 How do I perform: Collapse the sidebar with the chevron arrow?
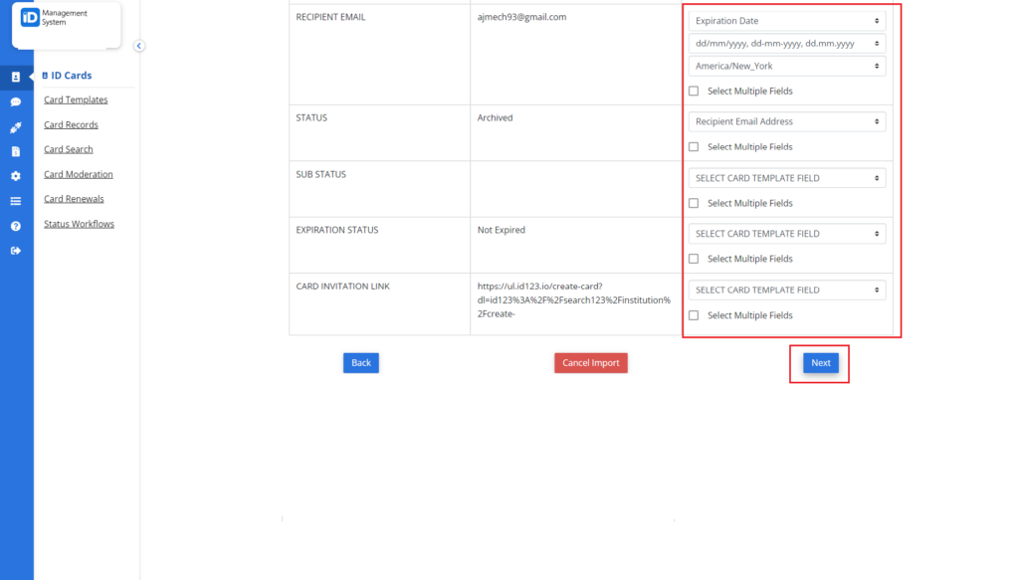pos(139,46)
